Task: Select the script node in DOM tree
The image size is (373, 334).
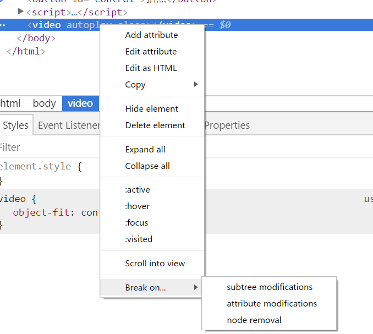Action: pyautogui.click(x=77, y=12)
